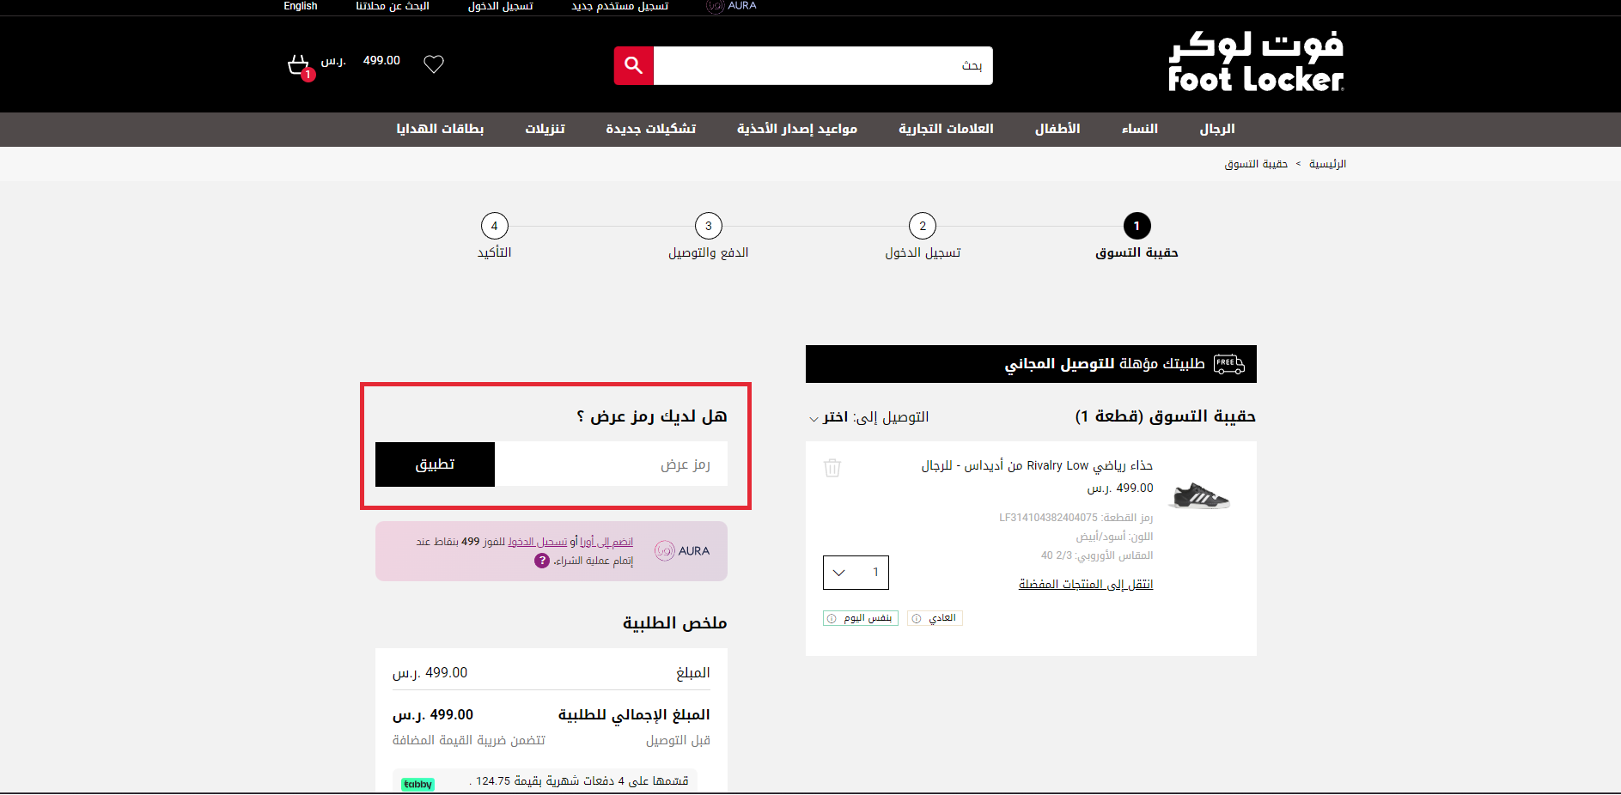Click the ملخص الطلبية order summary heading
The image size is (1621, 795).
pyautogui.click(x=675, y=622)
